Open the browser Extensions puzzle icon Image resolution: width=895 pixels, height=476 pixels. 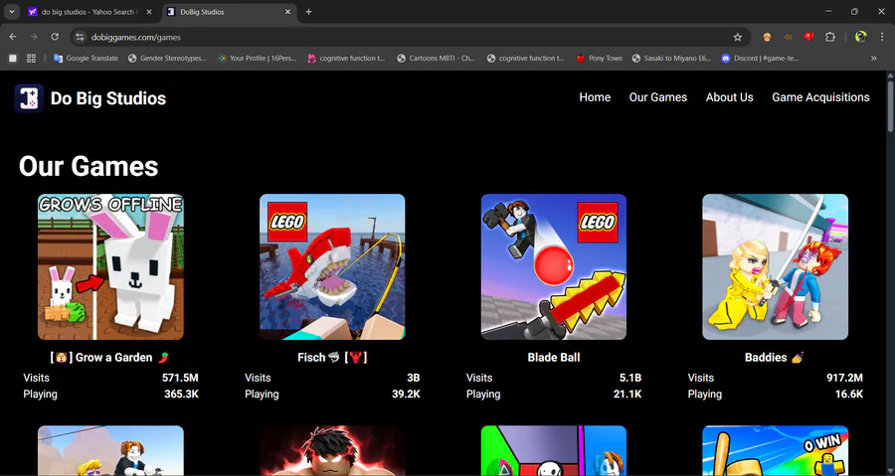pos(830,37)
